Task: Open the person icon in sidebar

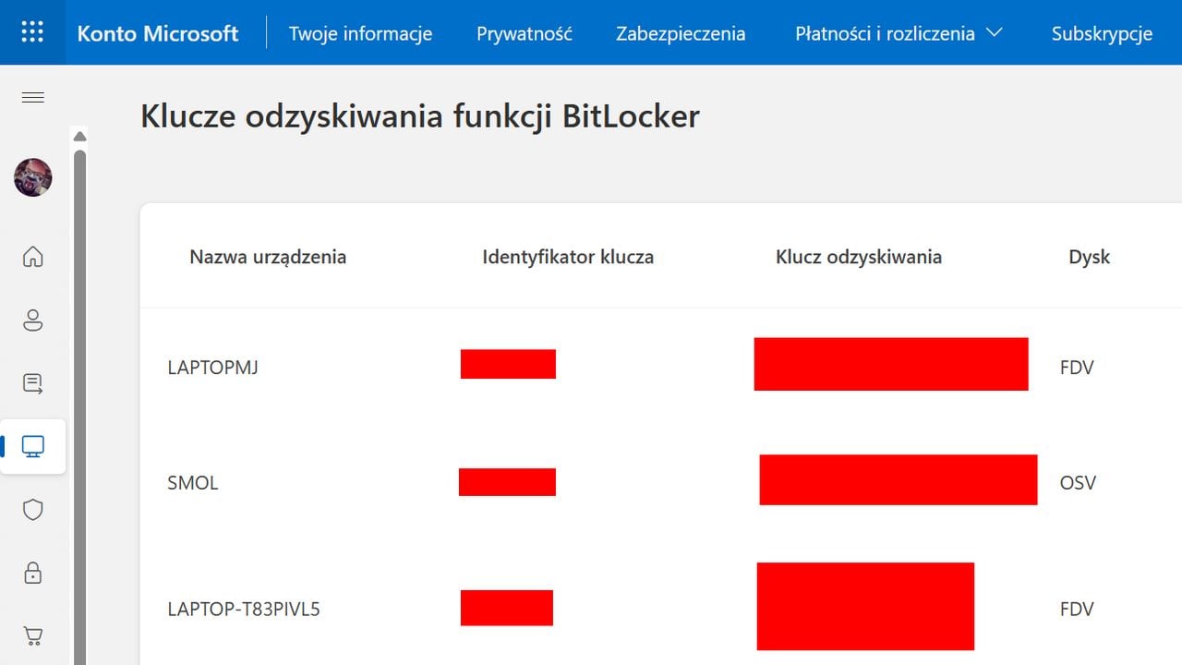Action: coord(32,320)
